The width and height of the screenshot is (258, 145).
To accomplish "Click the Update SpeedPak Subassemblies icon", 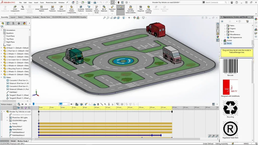I will [131, 8].
